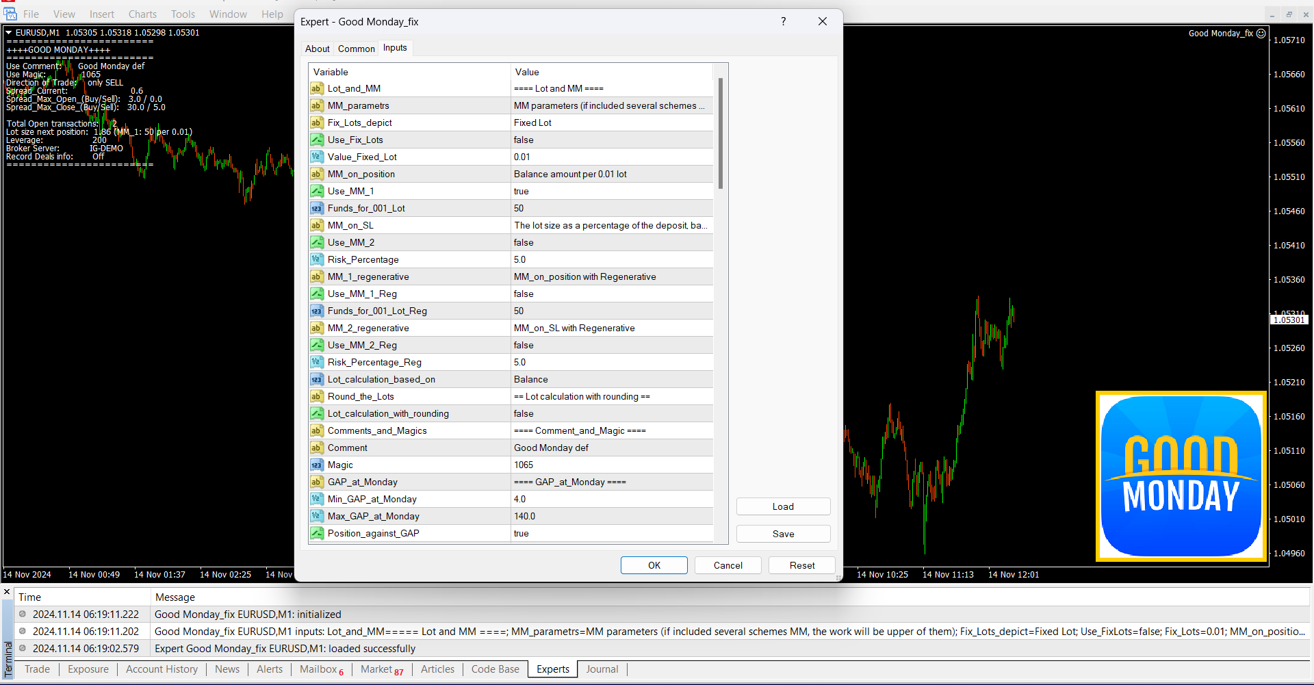This screenshot has height=685, width=1314.
Task: Click the Good Monday logo on chart
Action: [1181, 476]
